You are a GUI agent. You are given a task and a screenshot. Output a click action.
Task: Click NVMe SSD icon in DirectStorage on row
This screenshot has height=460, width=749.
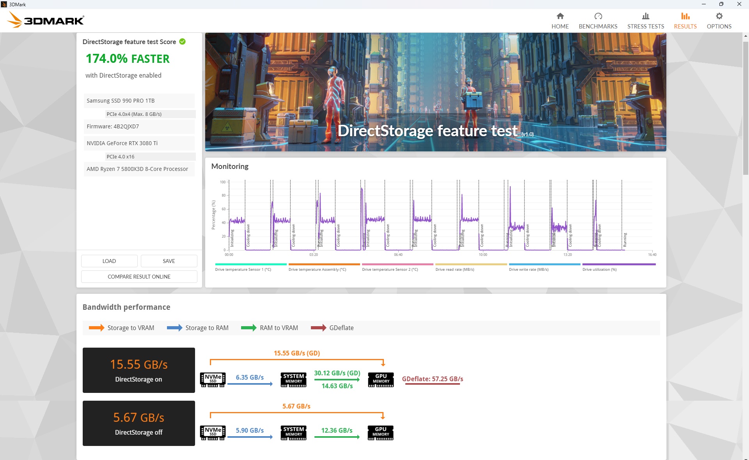click(x=213, y=380)
